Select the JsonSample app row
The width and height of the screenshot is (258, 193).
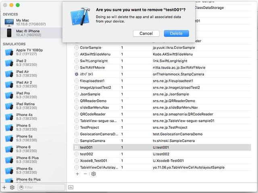click(x=162, y=94)
